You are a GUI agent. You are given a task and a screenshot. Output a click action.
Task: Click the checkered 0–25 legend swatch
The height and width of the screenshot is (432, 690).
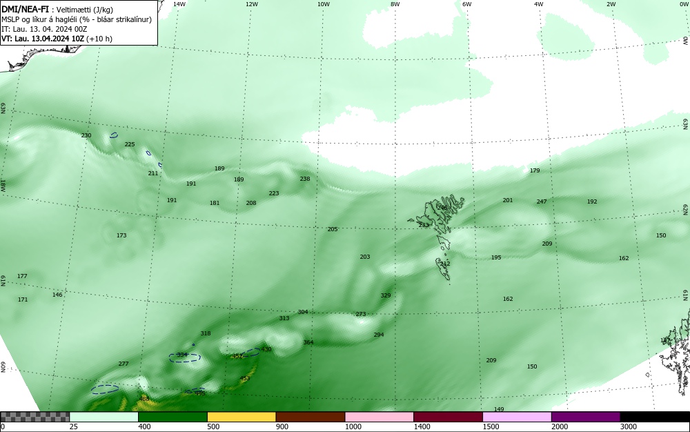coord(34,417)
